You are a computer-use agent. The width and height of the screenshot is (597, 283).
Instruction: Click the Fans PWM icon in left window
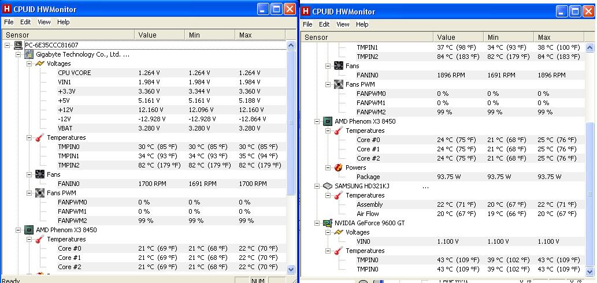pos(40,193)
